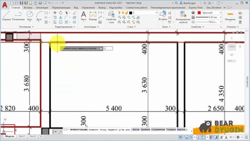
Task: Select the Полилиния polyline tool
Action: pos(18,16)
